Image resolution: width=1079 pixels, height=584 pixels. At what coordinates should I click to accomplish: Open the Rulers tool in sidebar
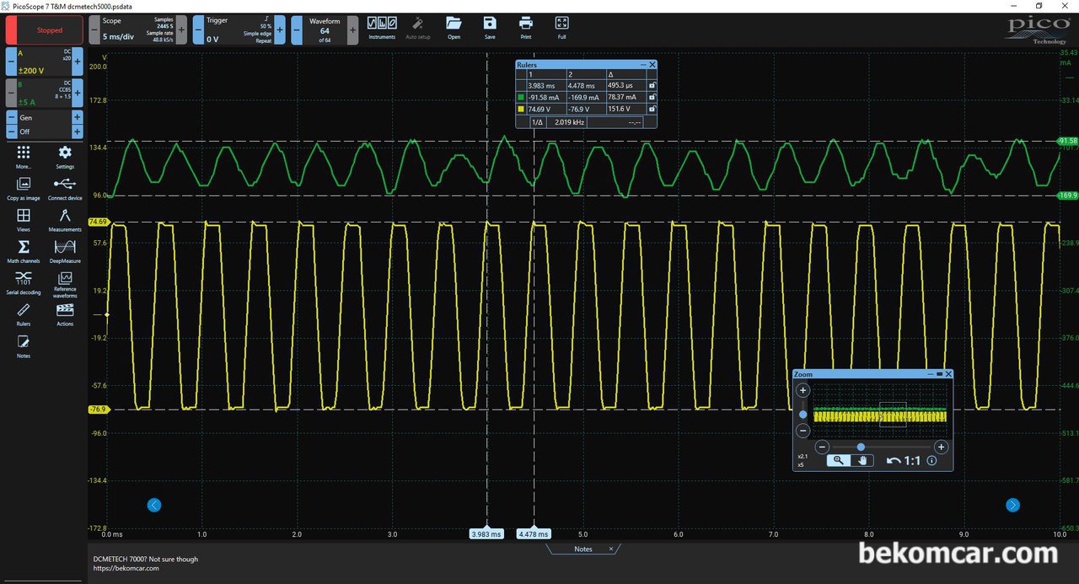[24, 313]
